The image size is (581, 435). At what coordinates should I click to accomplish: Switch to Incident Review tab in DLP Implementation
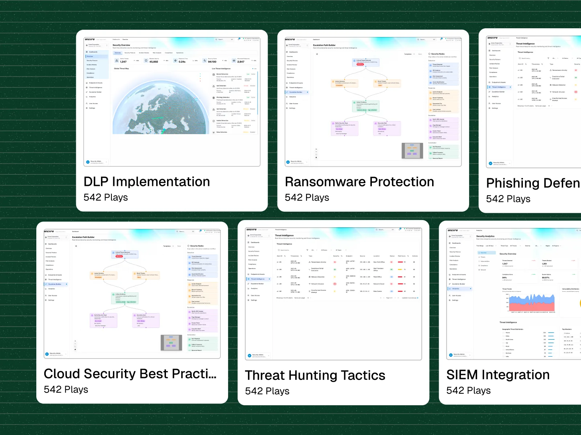pos(144,53)
